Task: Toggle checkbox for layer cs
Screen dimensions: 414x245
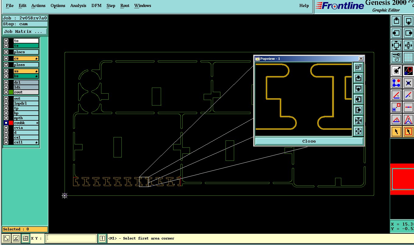Action: pos(6,58)
